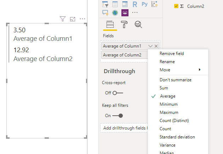Click the 3.50 card value
223x154 pixels.
[19, 30]
